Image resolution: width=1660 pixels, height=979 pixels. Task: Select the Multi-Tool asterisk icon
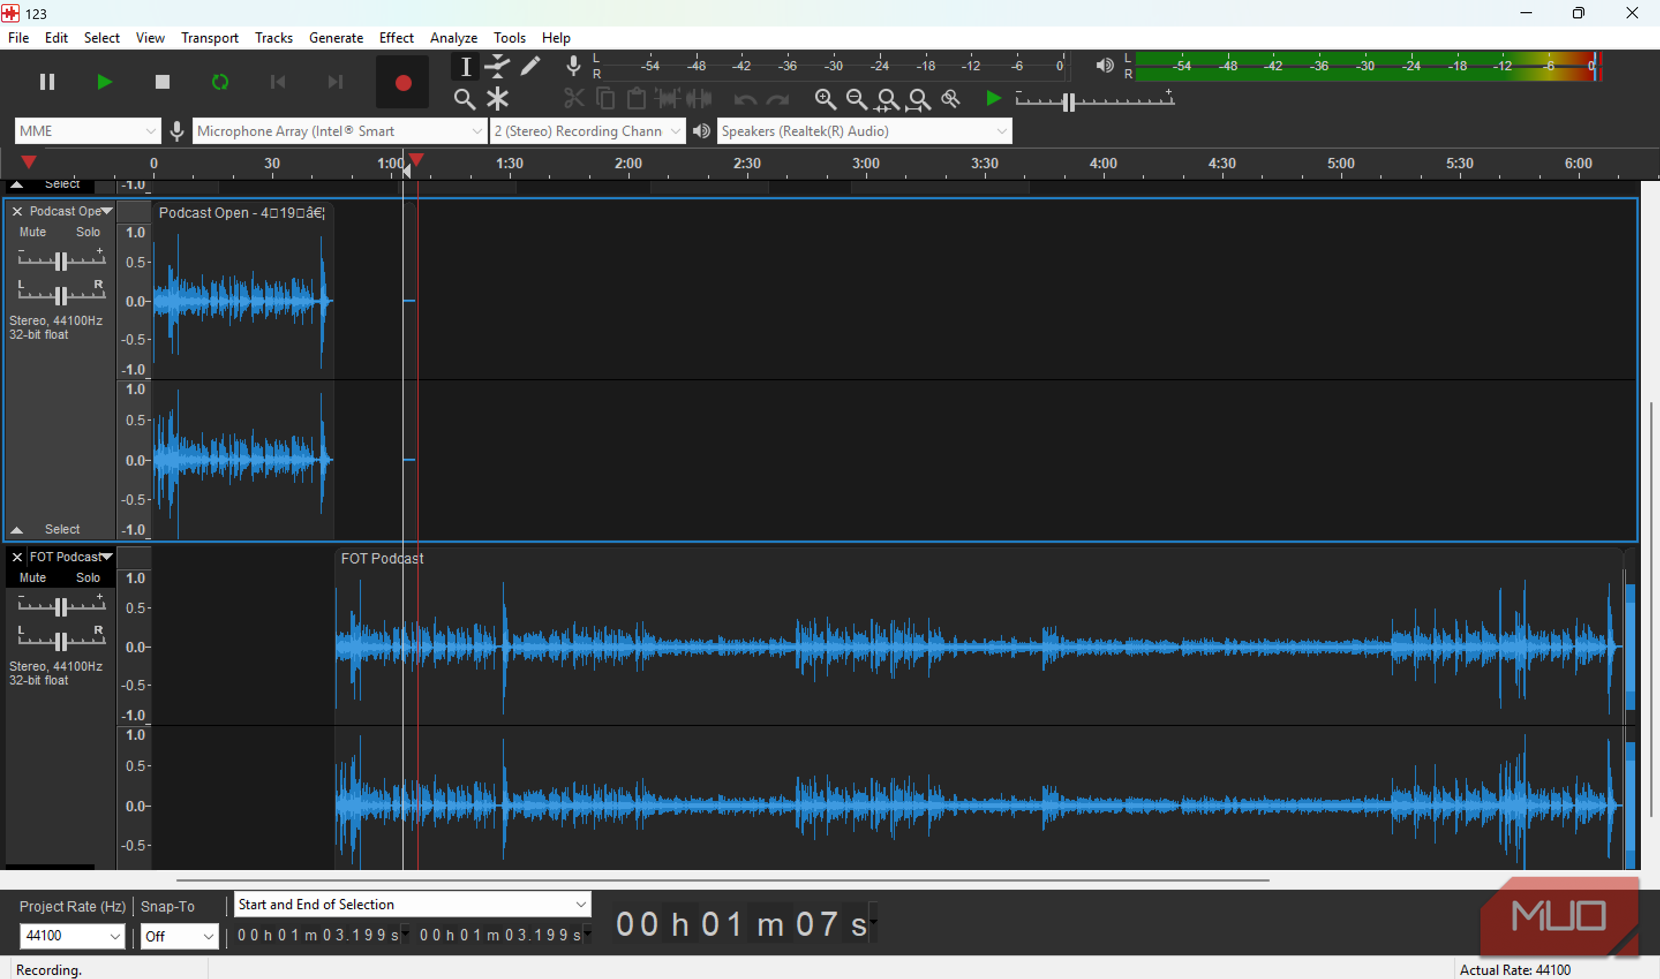pos(497,99)
